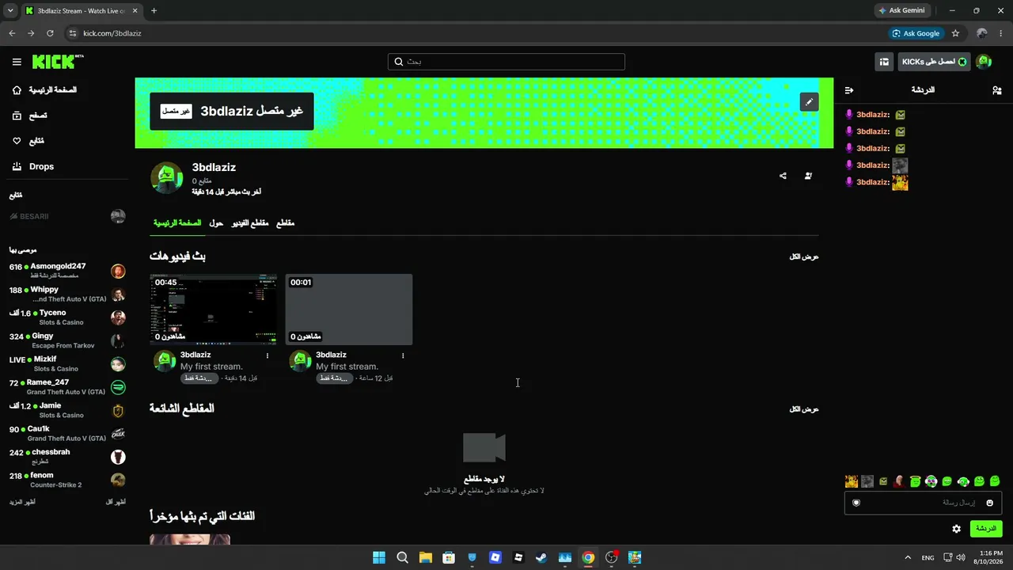
Task: Open options menu for the 00:01 video
Action: 403,355
